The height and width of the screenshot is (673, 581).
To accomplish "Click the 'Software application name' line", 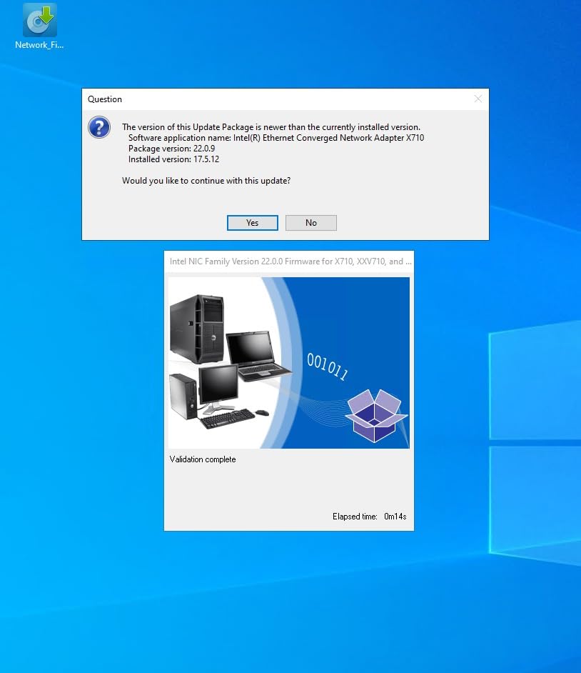I will (x=276, y=138).
